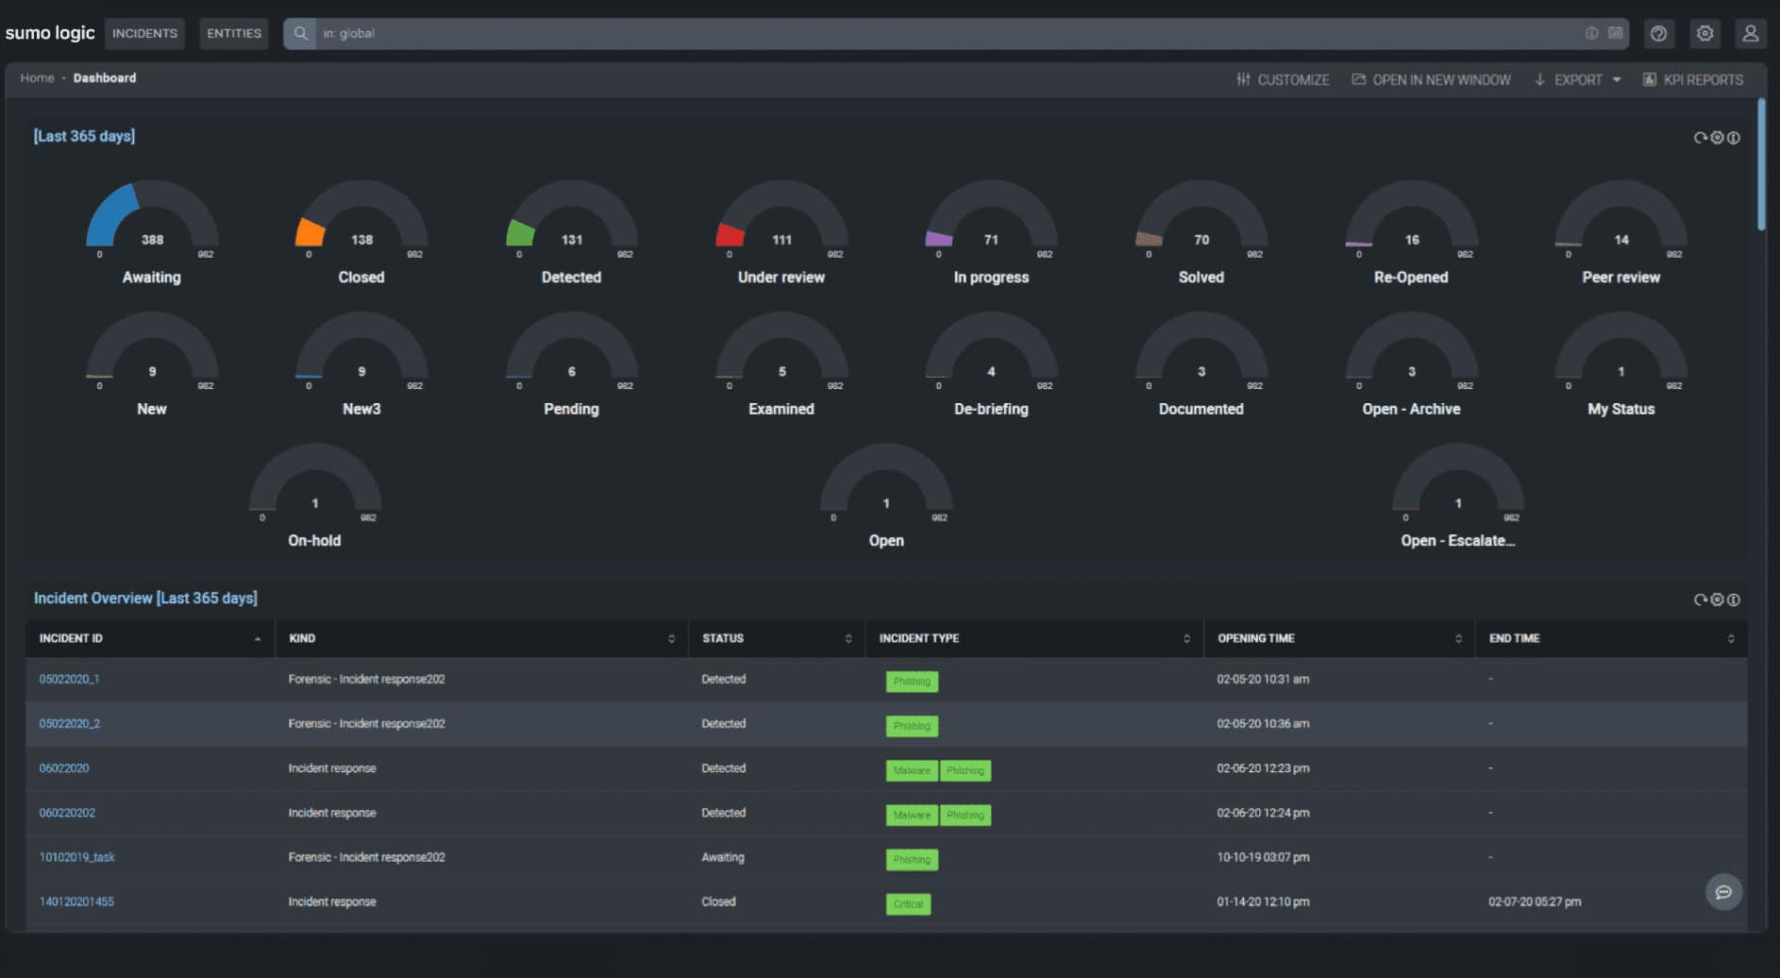Click end time 02-07-20 05:27 pm
1780x978 pixels.
(1535, 902)
